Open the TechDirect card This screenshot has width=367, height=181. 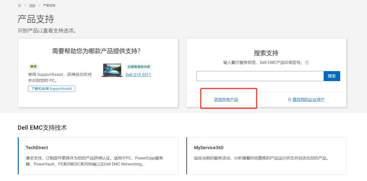click(x=98, y=156)
